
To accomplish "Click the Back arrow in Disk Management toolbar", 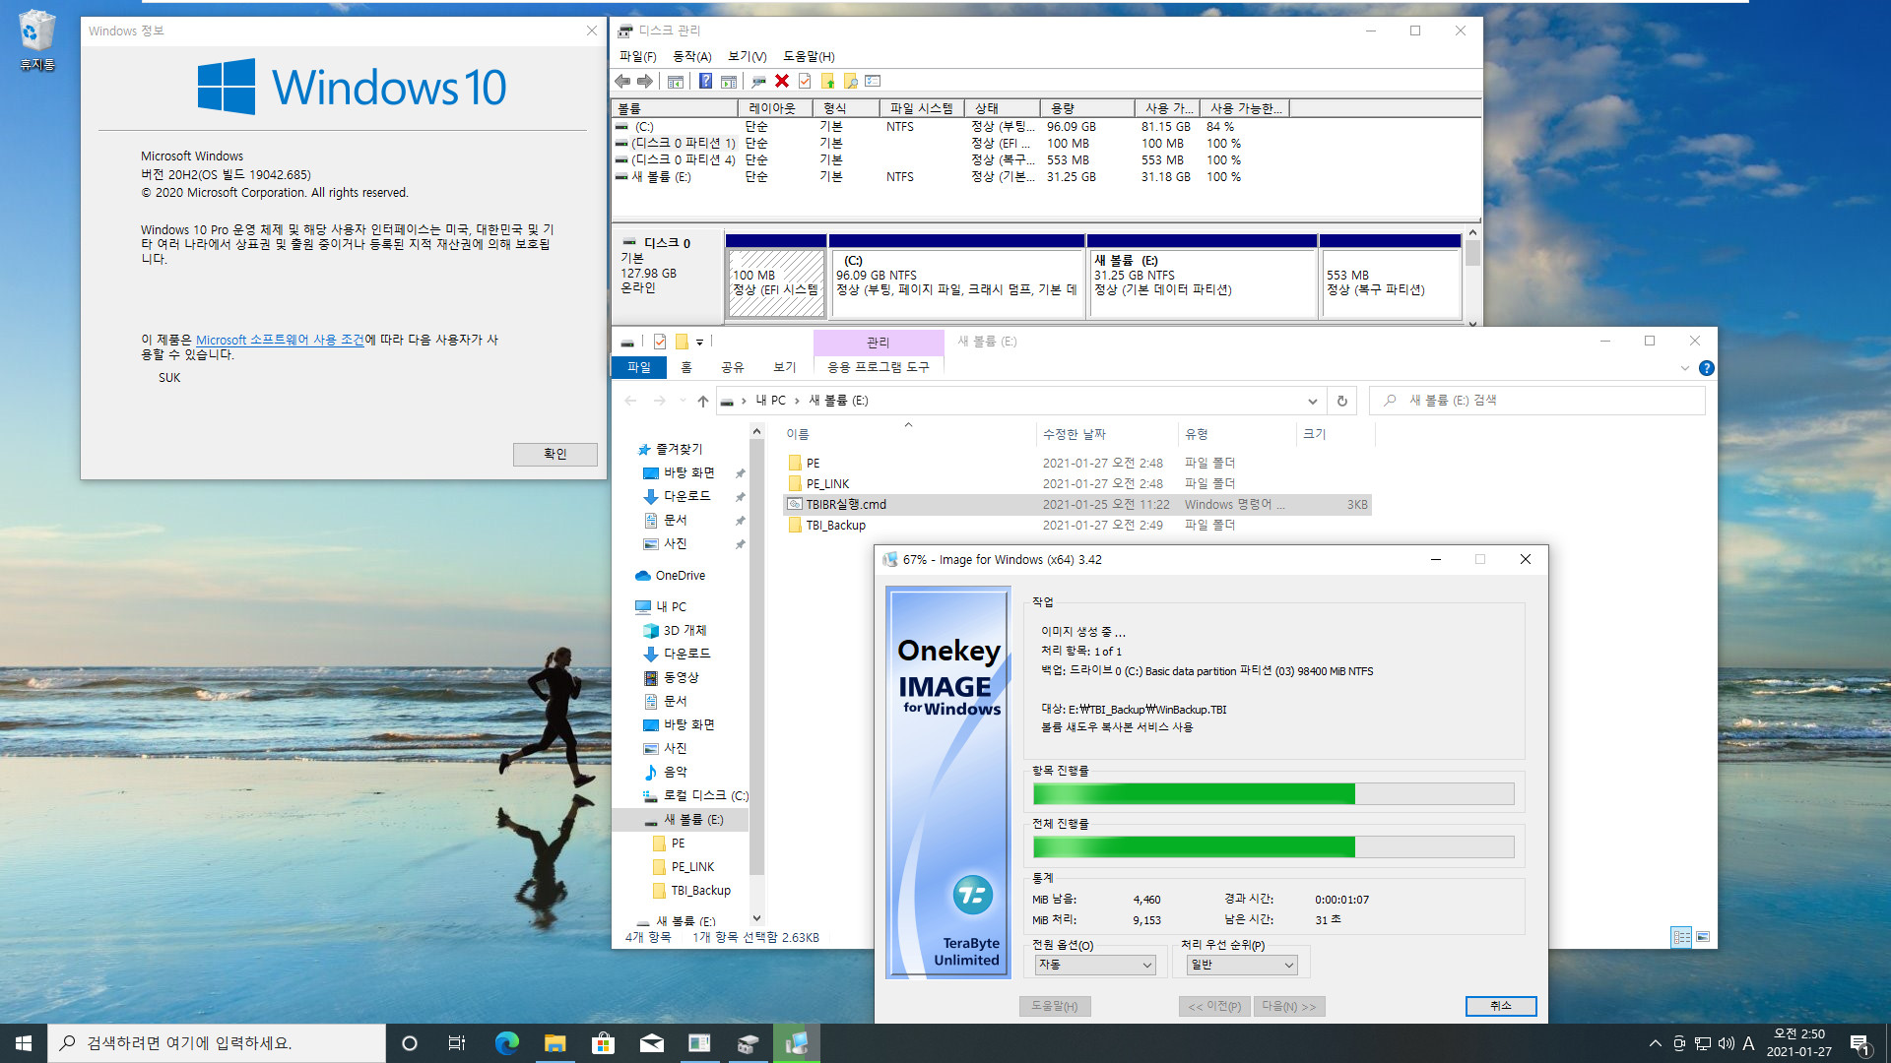I will [x=622, y=81].
